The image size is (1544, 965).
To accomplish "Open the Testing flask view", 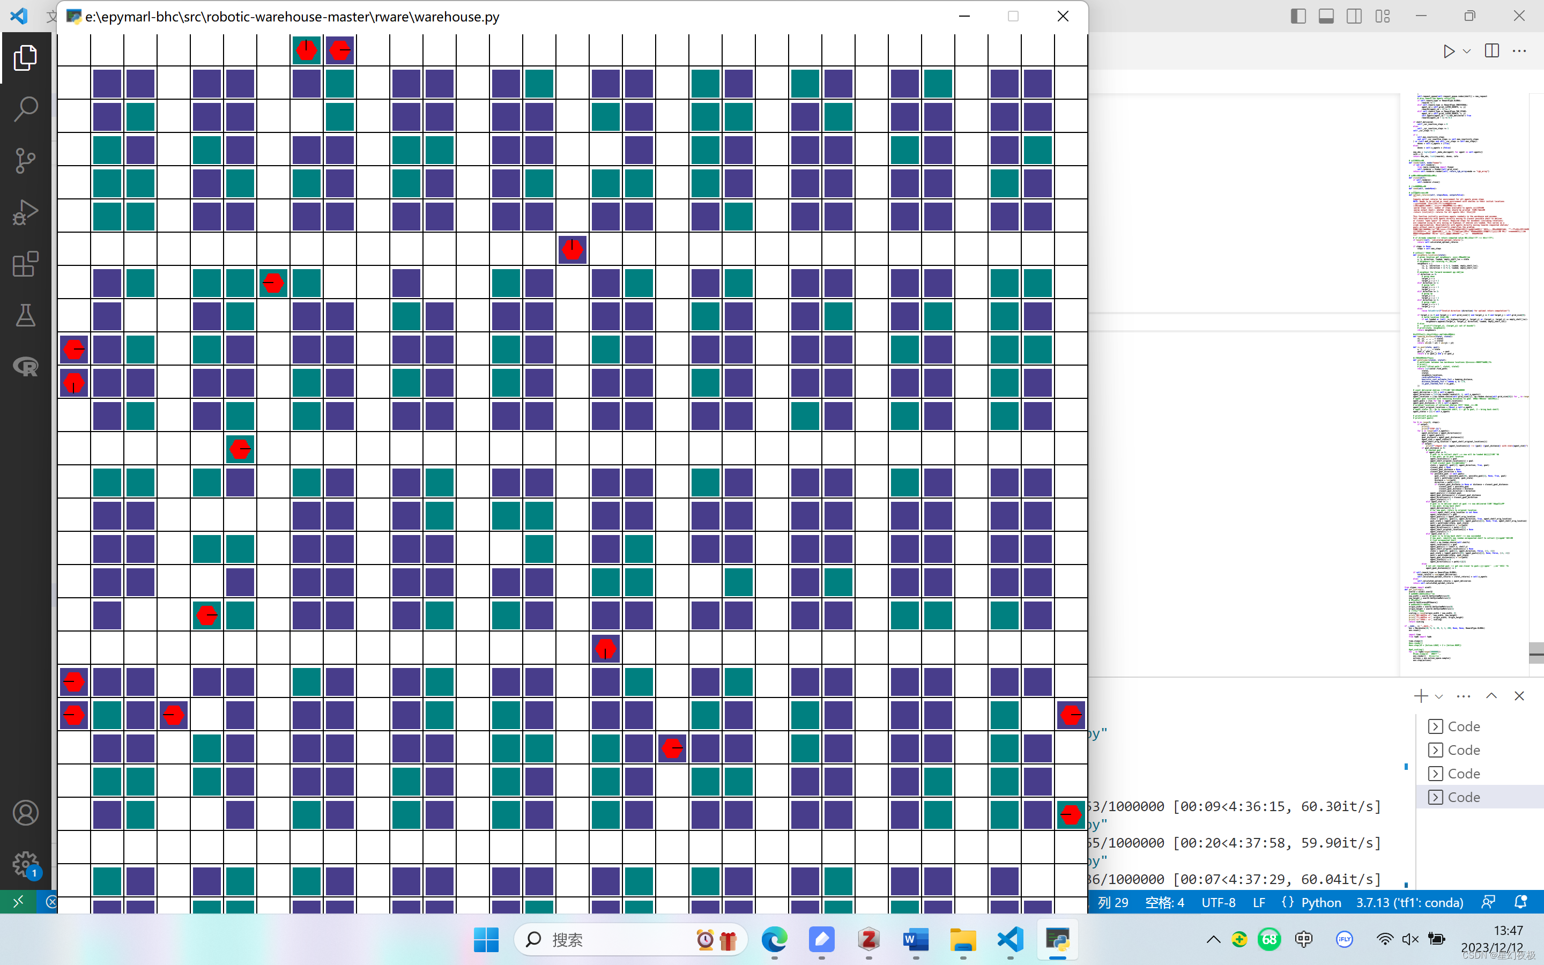I will [x=26, y=315].
